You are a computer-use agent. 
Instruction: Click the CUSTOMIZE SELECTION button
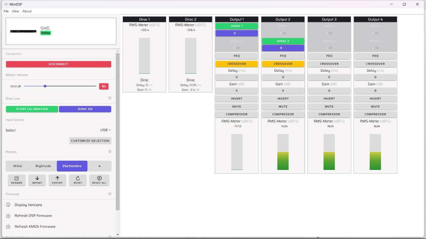[x=90, y=141]
